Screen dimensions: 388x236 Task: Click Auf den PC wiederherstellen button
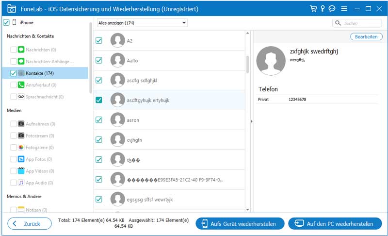coord(335,224)
